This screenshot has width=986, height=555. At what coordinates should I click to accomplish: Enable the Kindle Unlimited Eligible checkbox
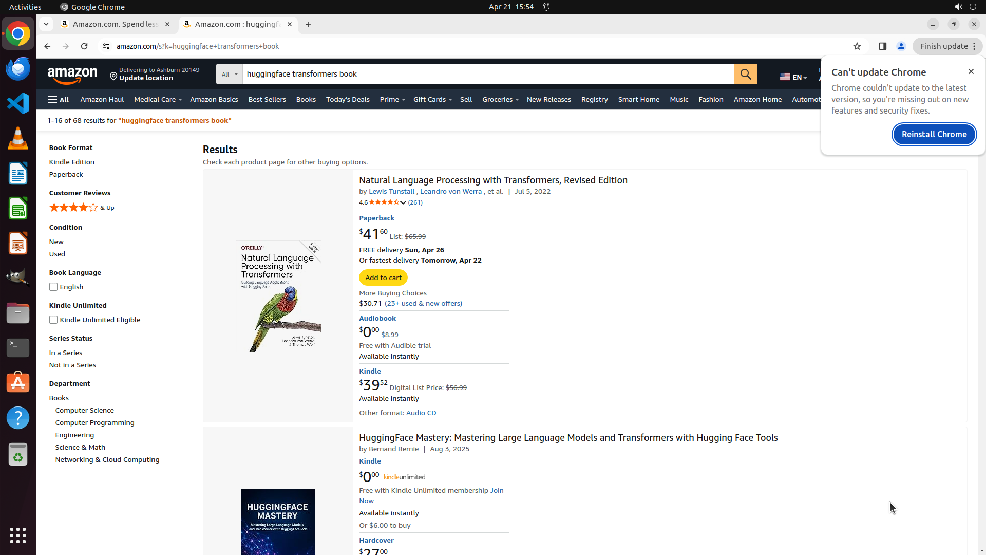coord(53,320)
